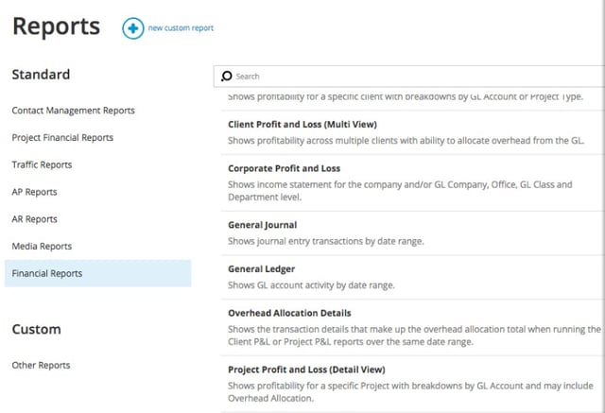The height and width of the screenshot is (413, 605).
Task: Show the AP Reports list
Action: pos(34,192)
